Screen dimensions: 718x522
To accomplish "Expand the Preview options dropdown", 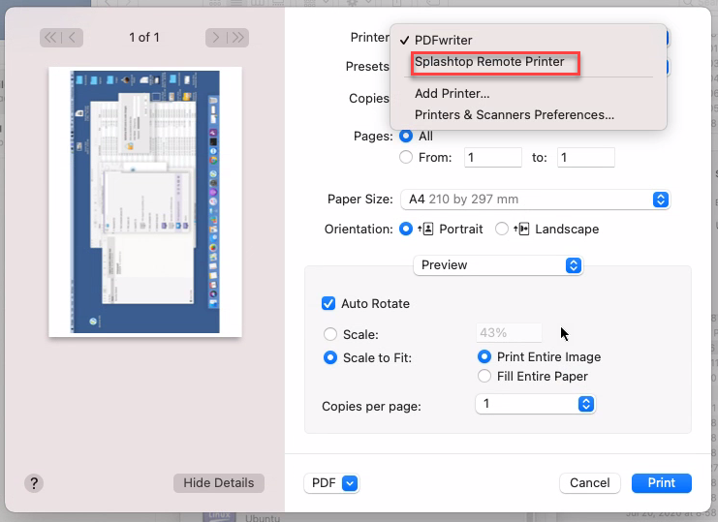I will point(498,265).
